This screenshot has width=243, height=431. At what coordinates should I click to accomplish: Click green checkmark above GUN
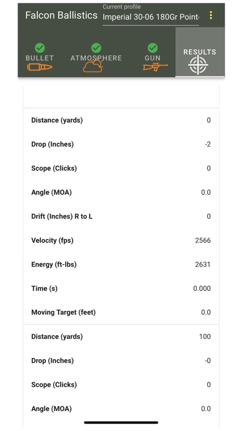click(x=153, y=48)
